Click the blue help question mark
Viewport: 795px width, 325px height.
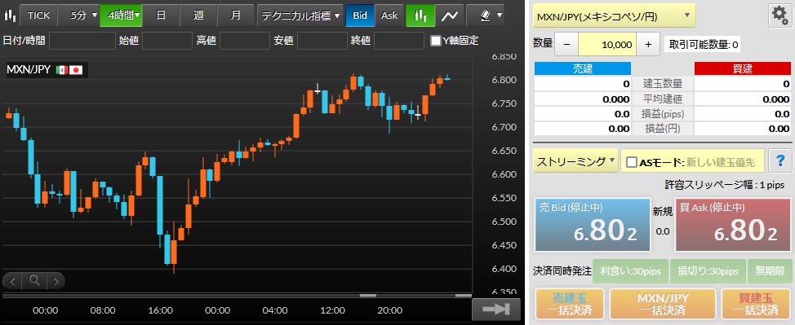780,161
